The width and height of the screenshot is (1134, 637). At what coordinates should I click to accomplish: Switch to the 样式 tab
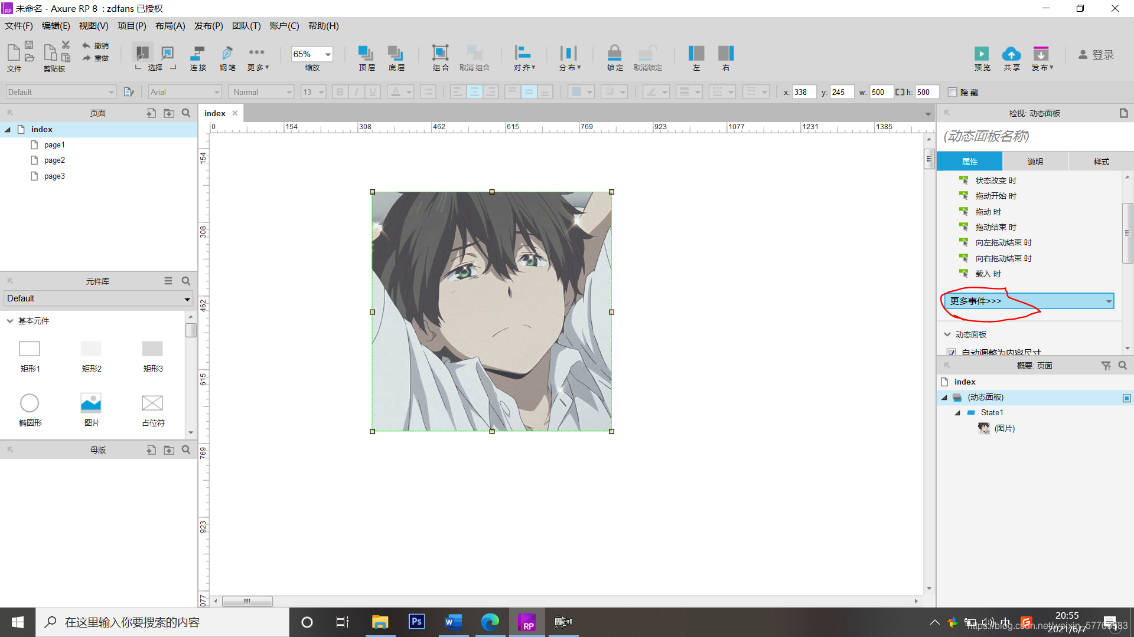[1101, 162]
